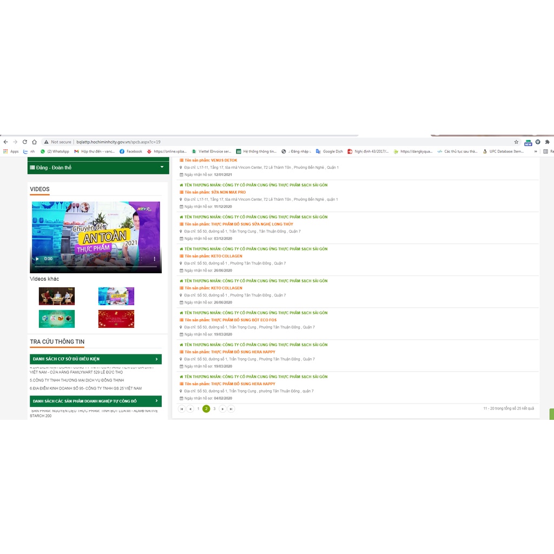554x554 pixels.
Task: Go to previous page pagination arrow
Action: click(190, 409)
